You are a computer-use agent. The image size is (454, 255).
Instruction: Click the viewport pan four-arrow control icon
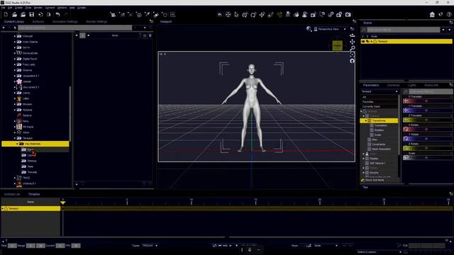click(352, 42)
